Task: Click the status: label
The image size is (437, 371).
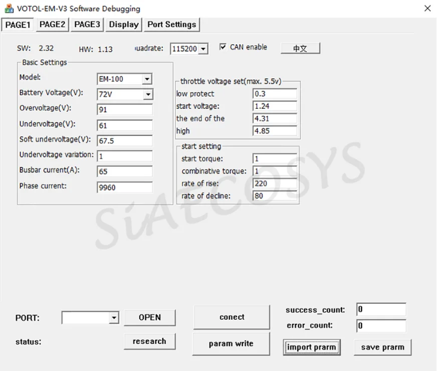Action: (29, 342)
